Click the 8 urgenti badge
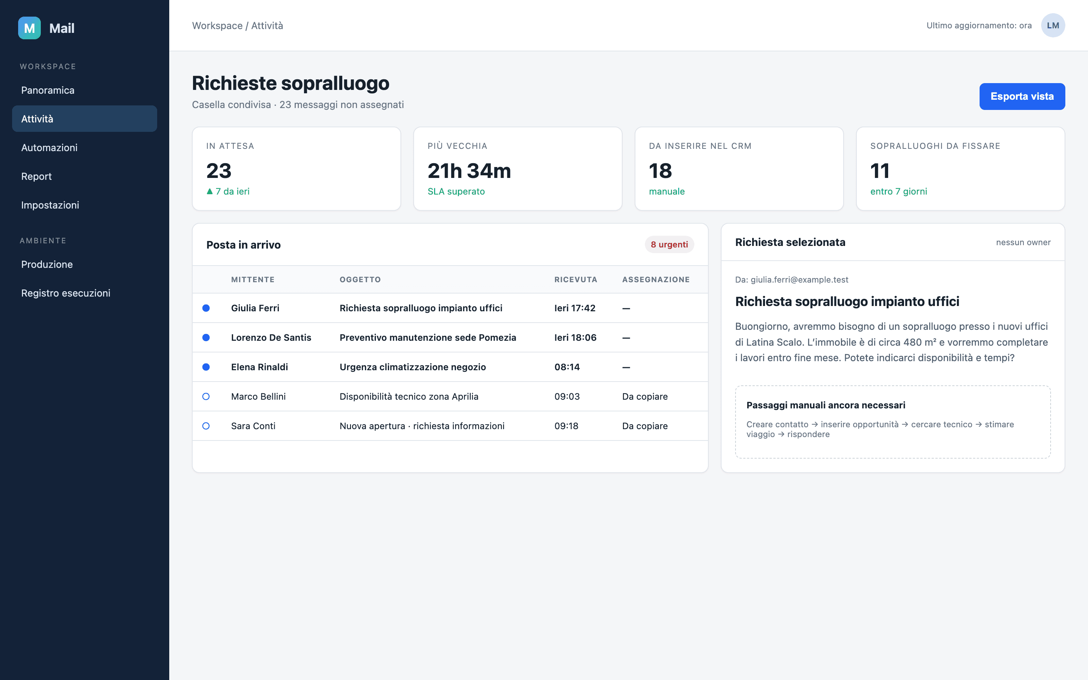The width and height of the screenshot is (1088, 680). [669, 245]
